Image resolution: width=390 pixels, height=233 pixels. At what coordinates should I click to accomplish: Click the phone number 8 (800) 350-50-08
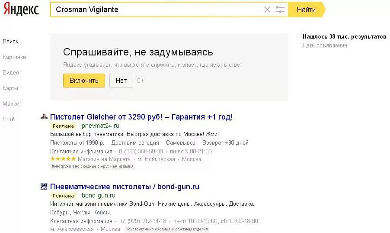coord(141,151)
